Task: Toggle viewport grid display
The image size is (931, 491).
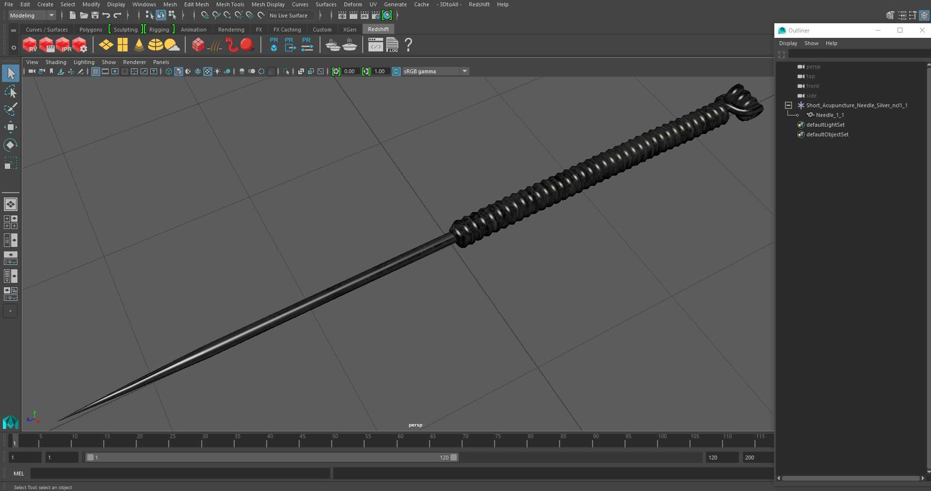Action: pos(96,71)
